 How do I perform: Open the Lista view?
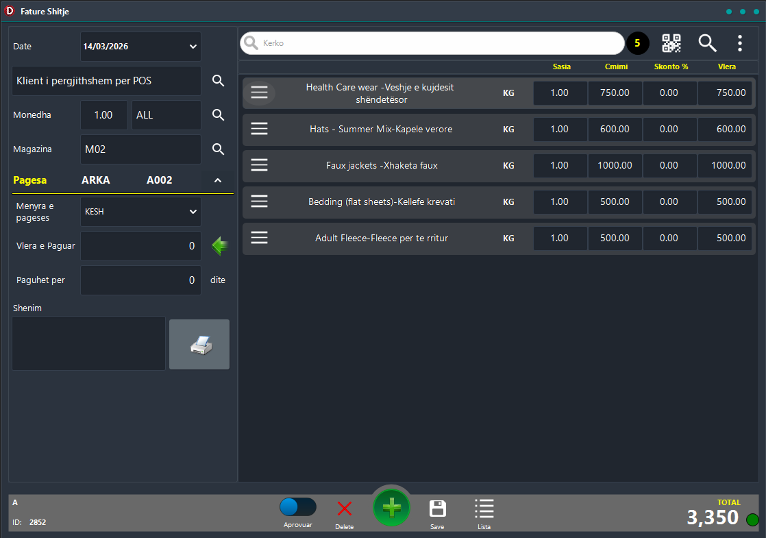tap(484, 509)
